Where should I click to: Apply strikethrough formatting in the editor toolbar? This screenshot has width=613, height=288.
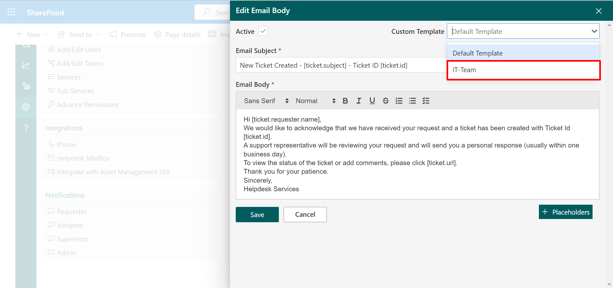tap(386, 101)
